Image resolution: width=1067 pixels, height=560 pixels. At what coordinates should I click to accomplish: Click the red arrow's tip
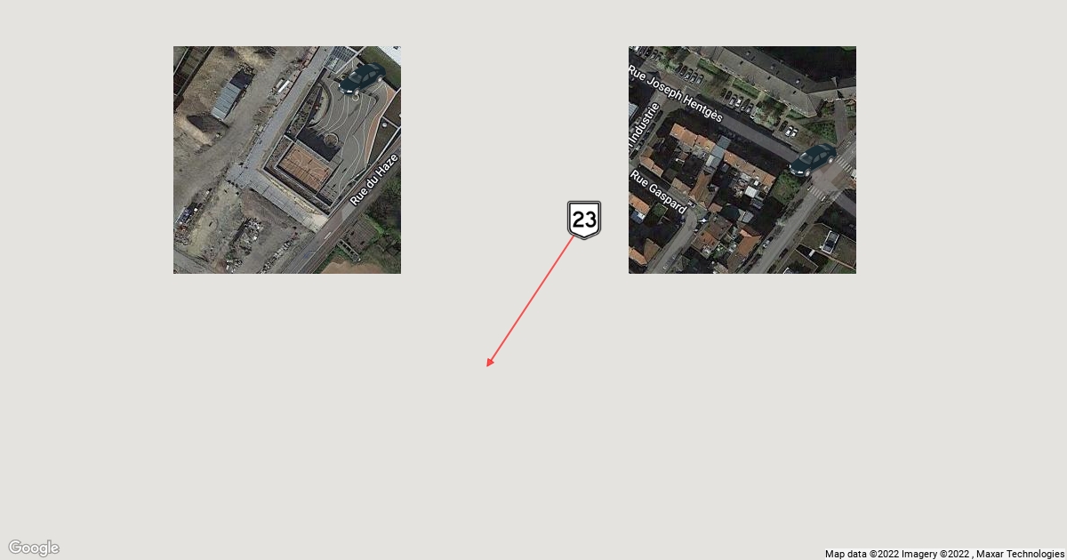(489, 363)
